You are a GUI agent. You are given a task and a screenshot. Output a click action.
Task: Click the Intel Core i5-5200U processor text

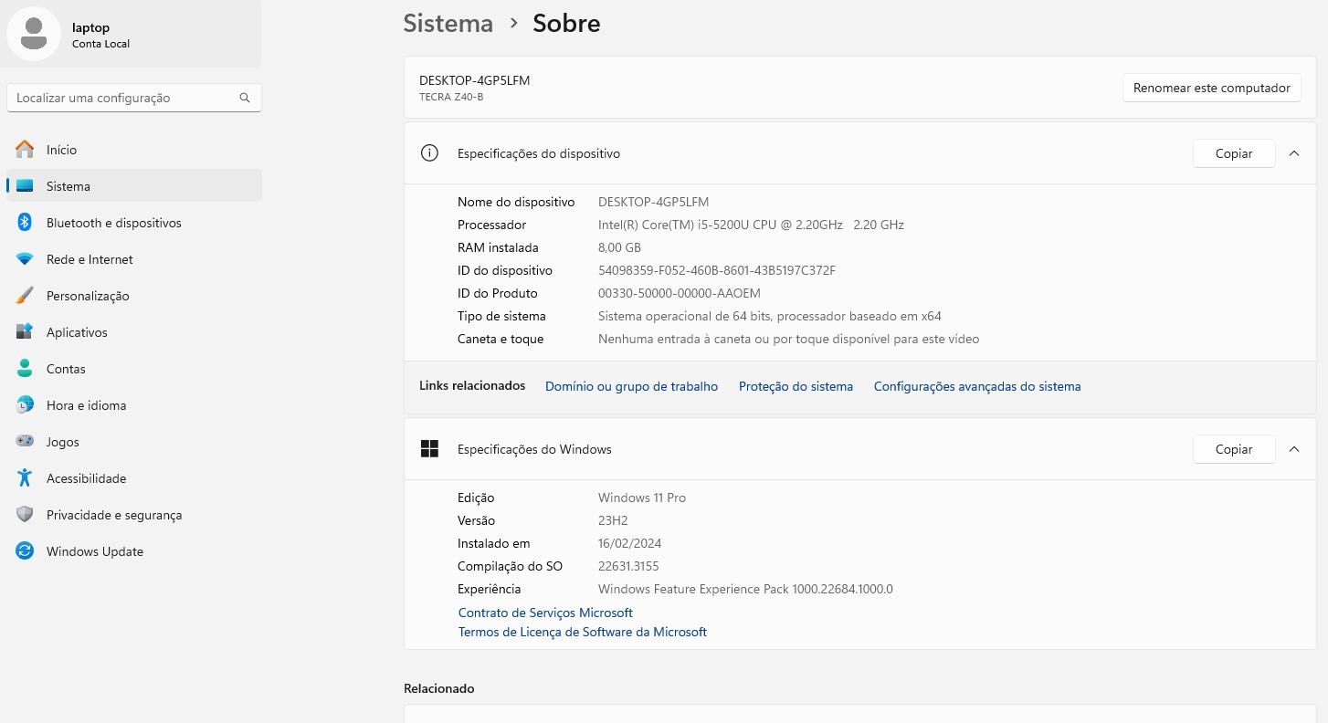pos(751,225)
